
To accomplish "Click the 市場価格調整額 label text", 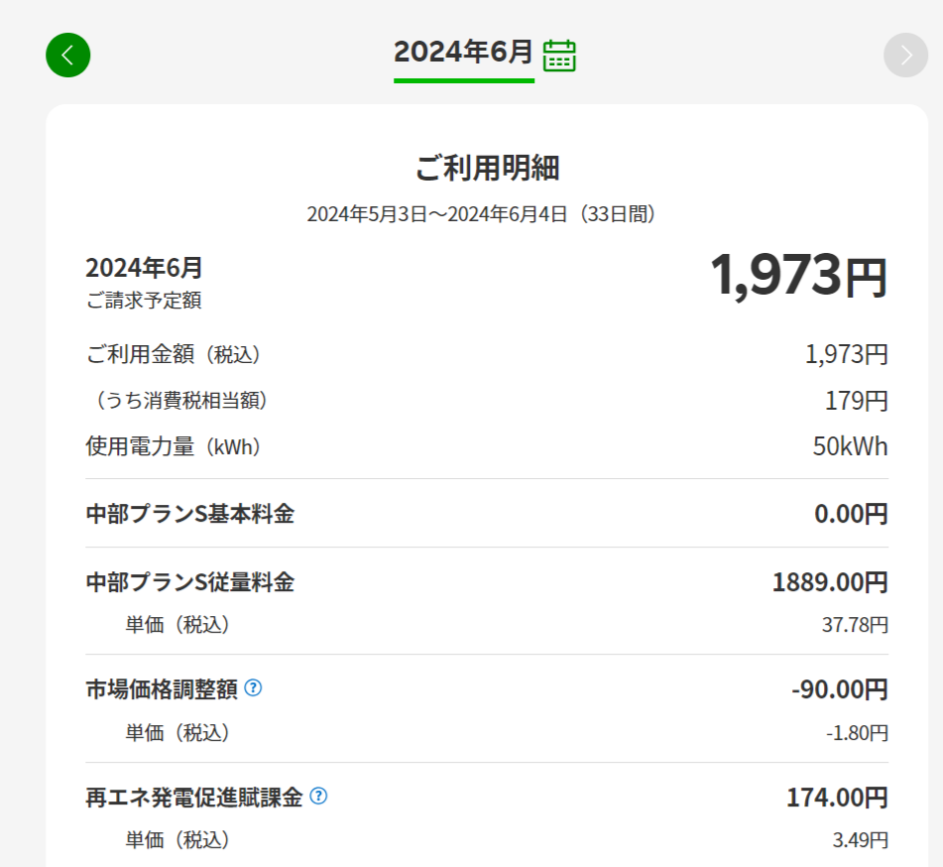I will coord(162,688).
